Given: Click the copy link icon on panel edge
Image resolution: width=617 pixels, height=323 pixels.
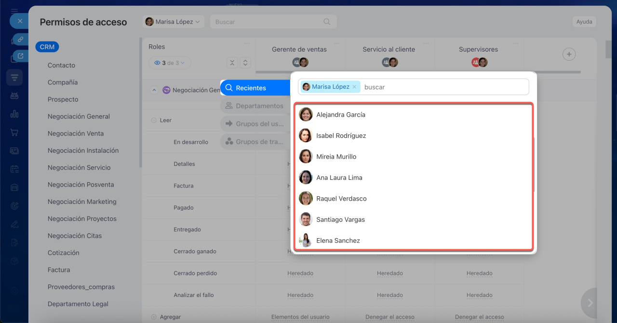Looking at the screenshot, I should click(20, 39).
